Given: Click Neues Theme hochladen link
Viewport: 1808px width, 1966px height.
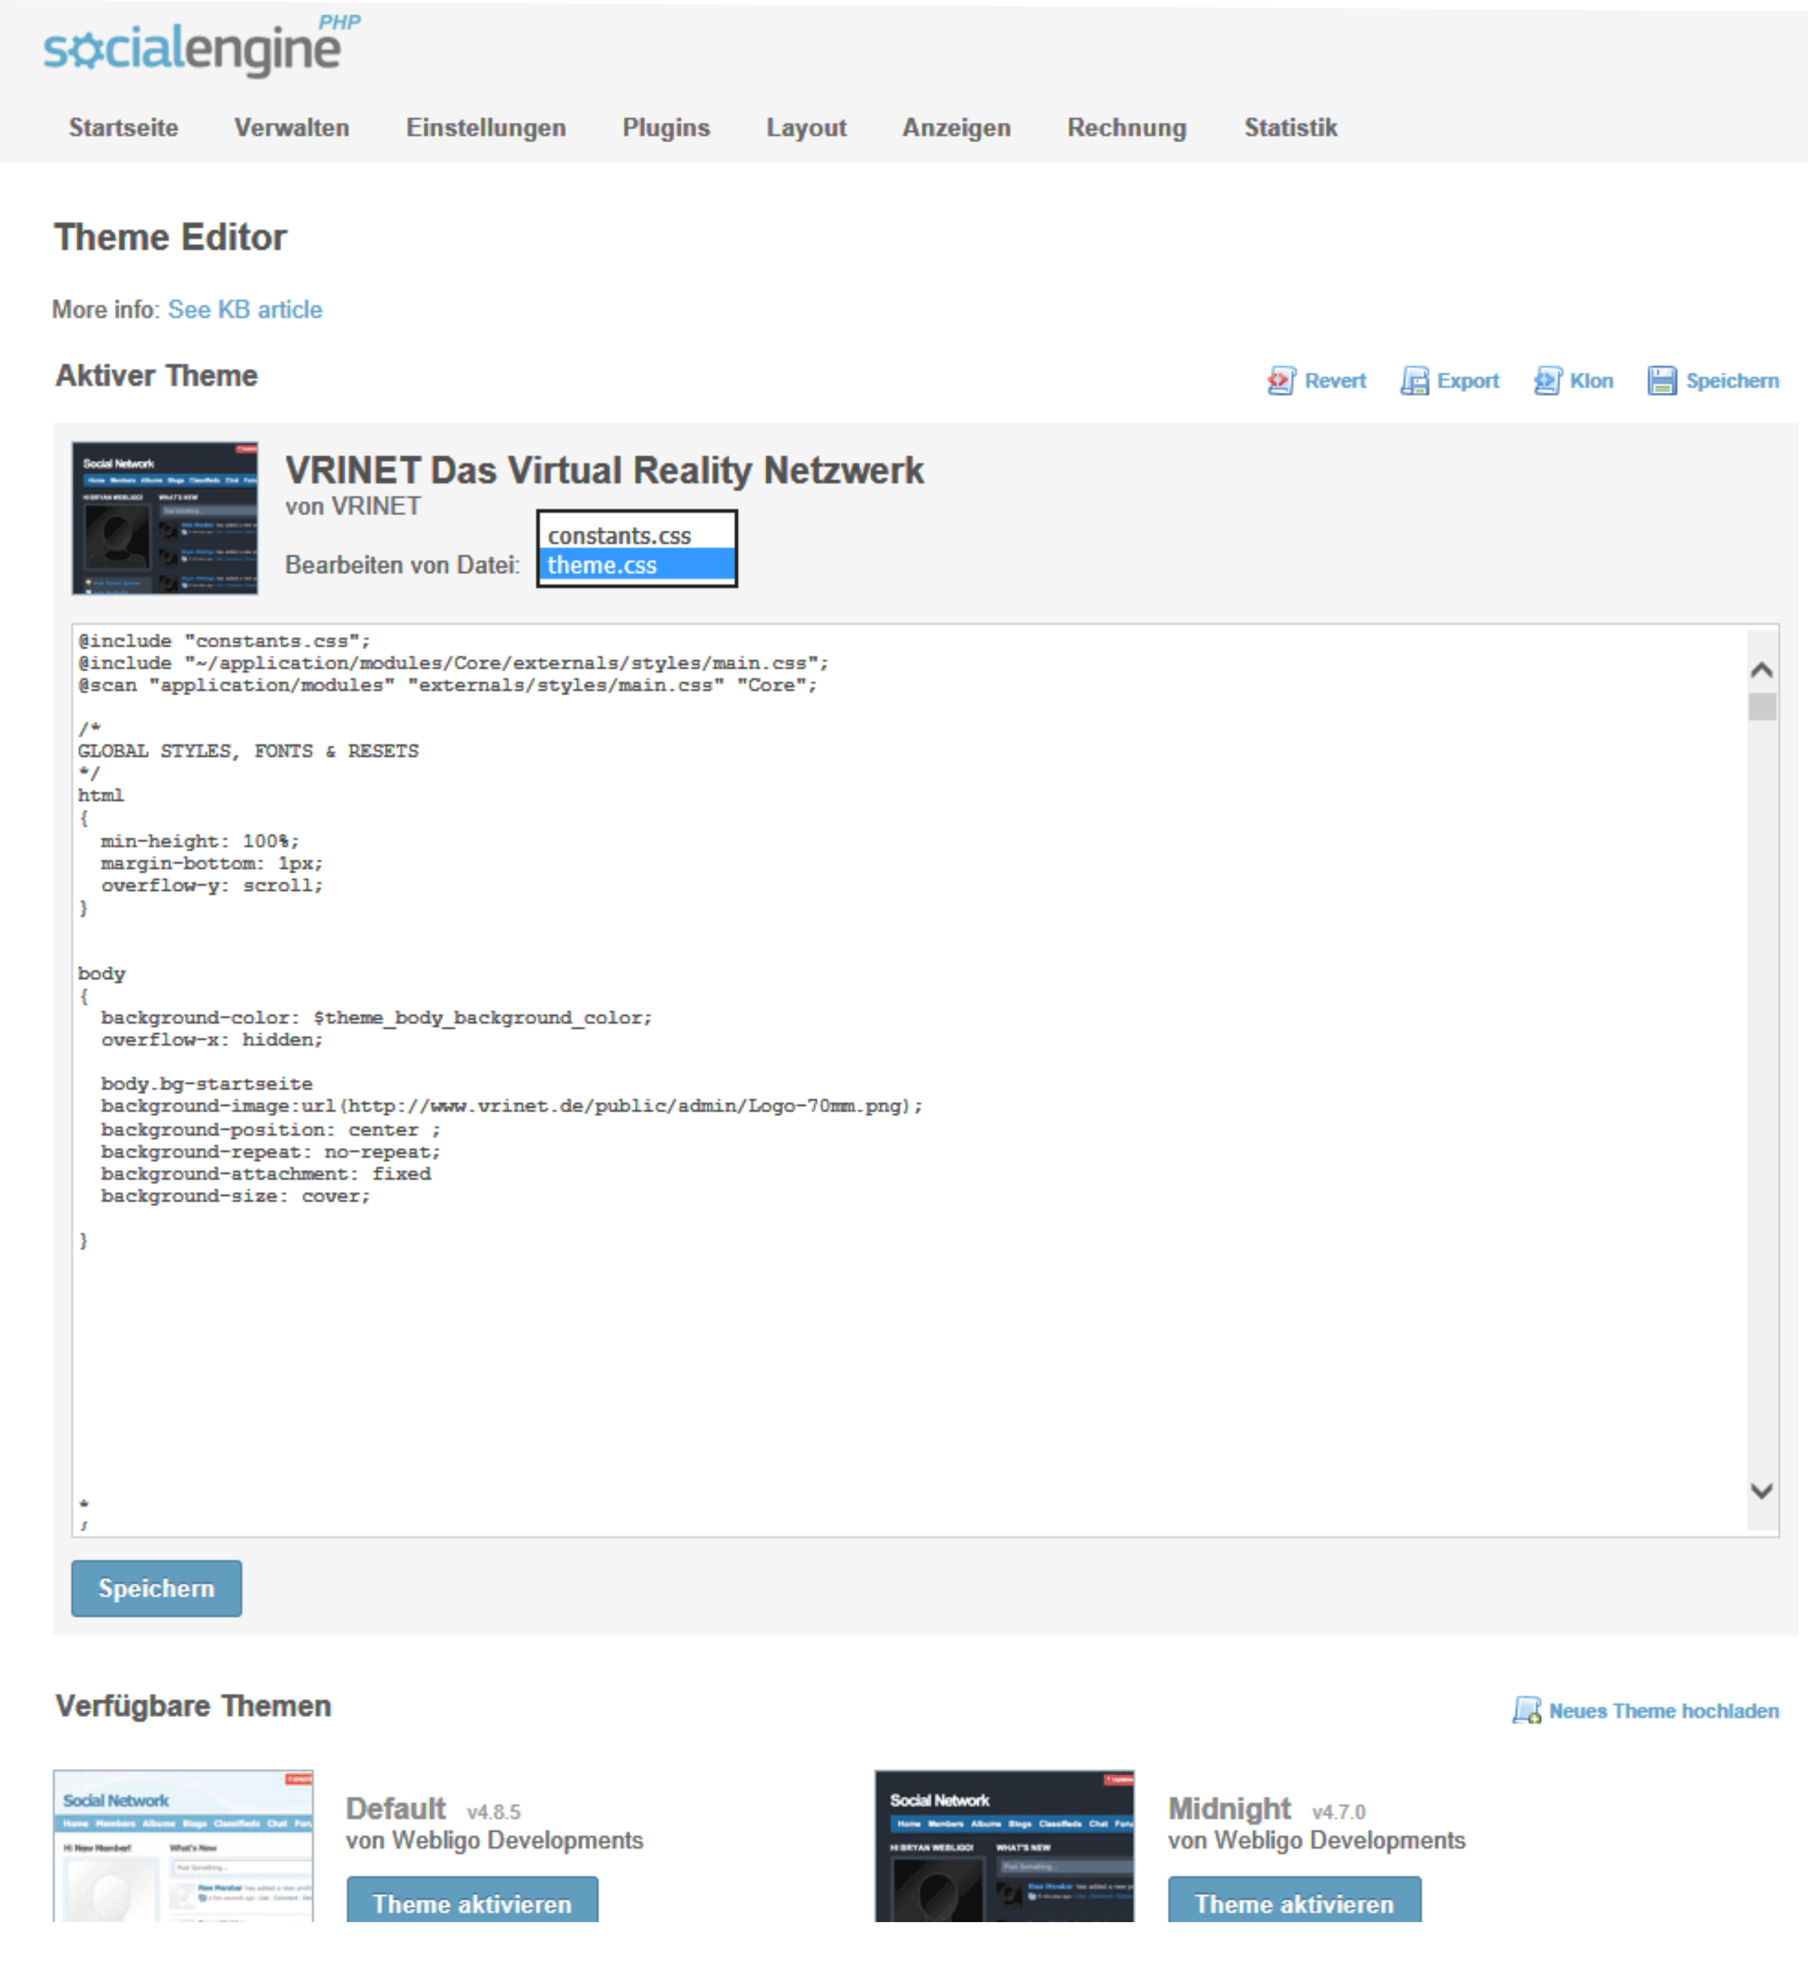Looking at the screenshot, I should (1664, 1711).
